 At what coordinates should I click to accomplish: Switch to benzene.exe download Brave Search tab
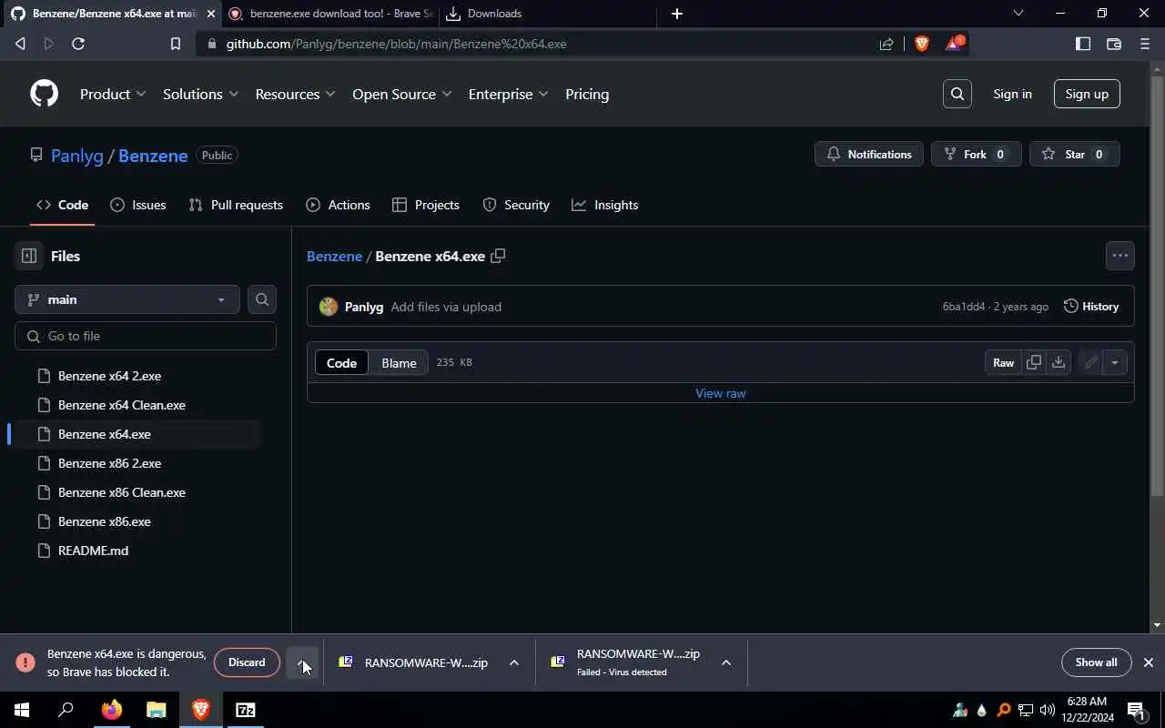pos(331,14)
